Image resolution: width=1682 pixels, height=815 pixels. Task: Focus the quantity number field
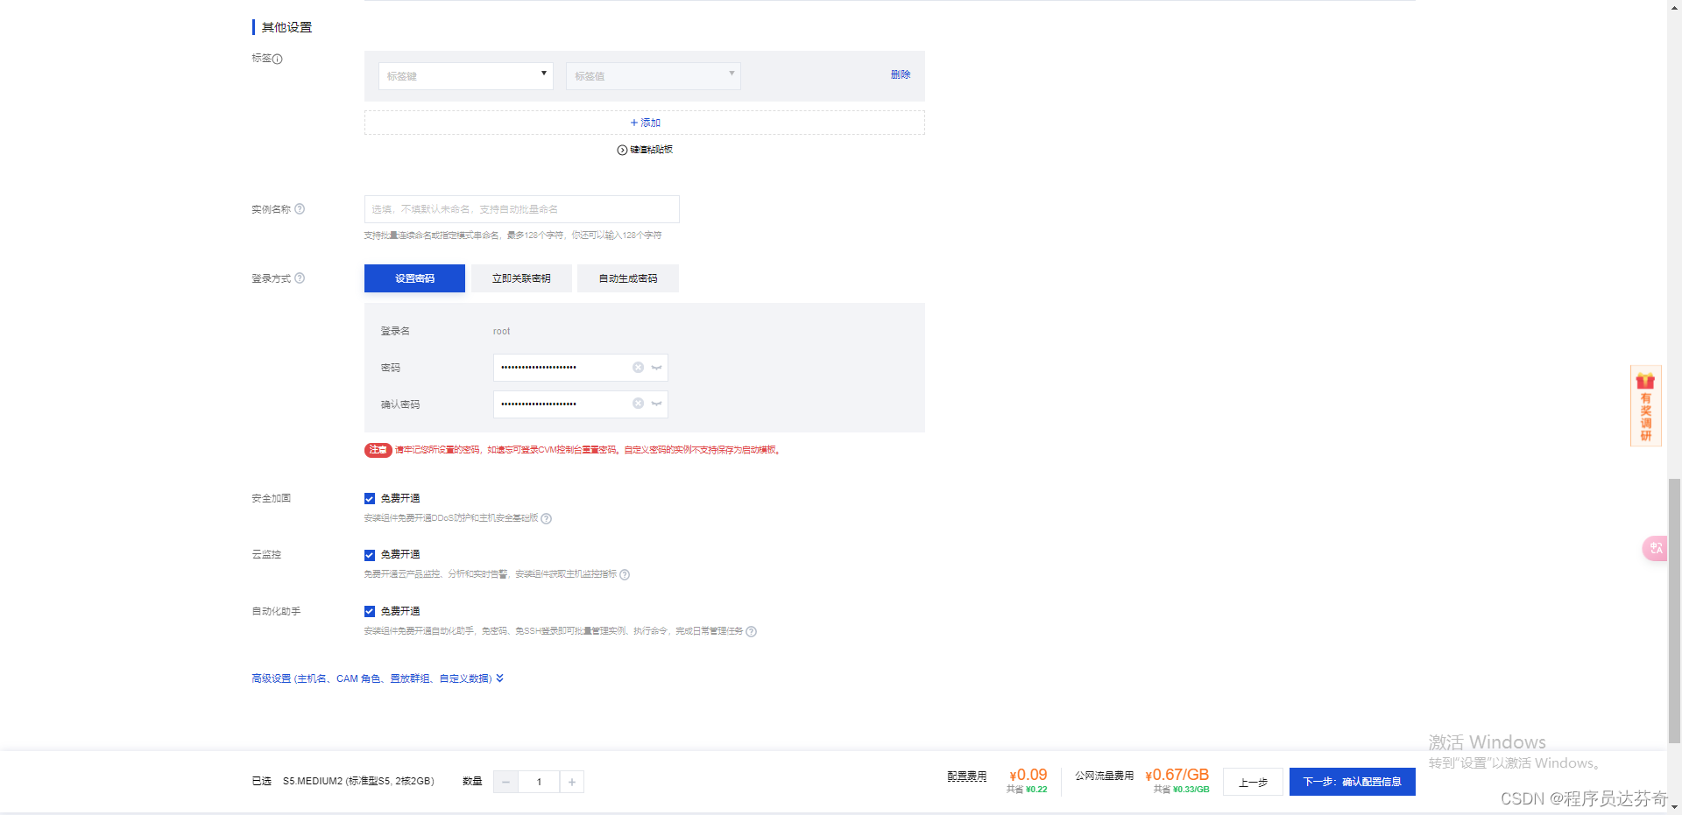pos(539,782)
